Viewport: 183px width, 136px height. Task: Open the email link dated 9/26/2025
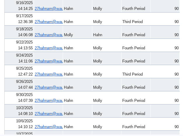tap(48, 88)
